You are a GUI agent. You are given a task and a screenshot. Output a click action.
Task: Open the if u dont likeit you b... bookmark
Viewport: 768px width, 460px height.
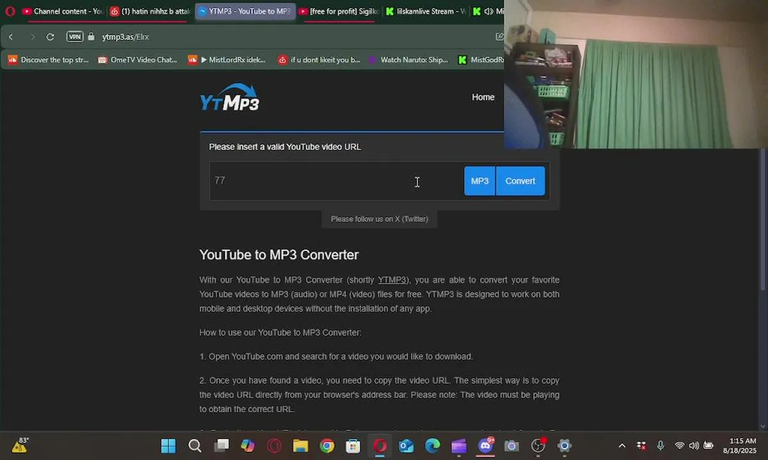[x=319, y=60]
